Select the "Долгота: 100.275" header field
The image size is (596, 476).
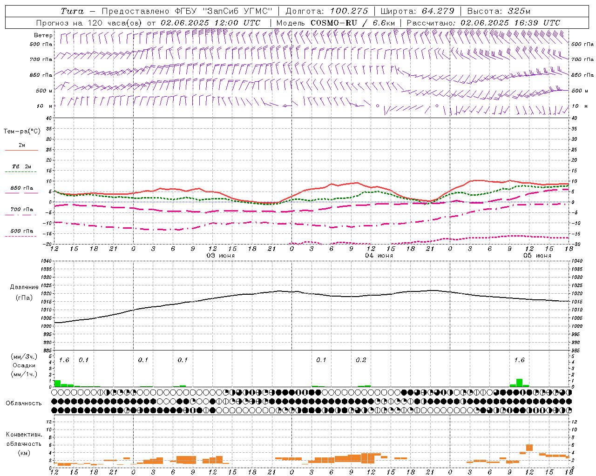pyautogui.click(x=326, y=11)
